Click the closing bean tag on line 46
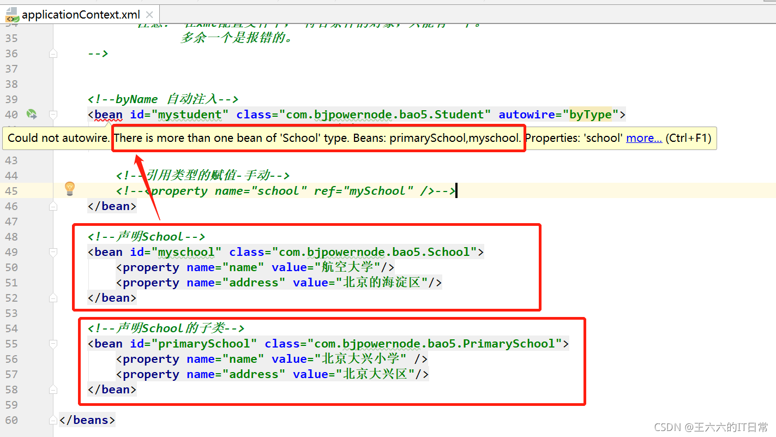 [x=112, y=206]
